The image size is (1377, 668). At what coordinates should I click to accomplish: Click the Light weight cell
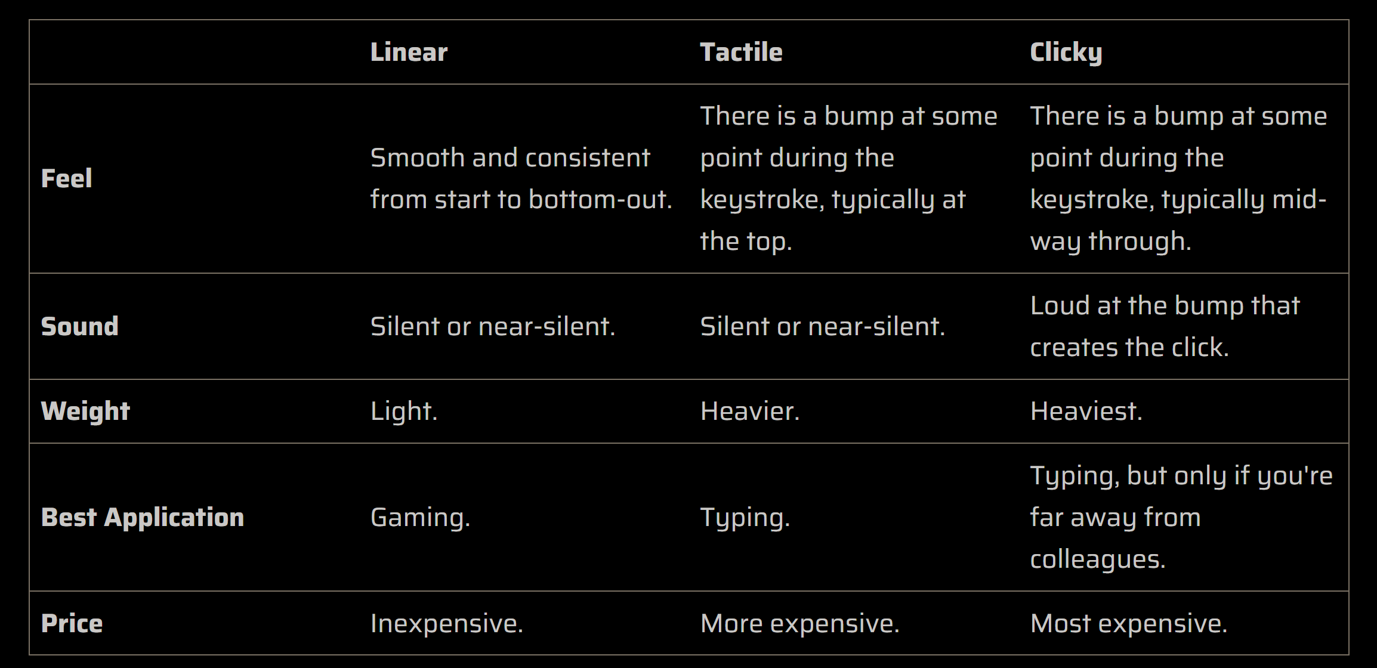[404, 411]
